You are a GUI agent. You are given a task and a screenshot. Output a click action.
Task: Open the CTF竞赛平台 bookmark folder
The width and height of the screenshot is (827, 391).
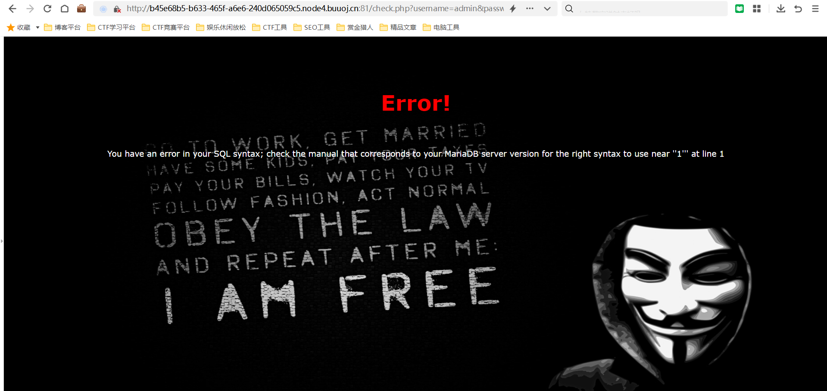point(166,28)
